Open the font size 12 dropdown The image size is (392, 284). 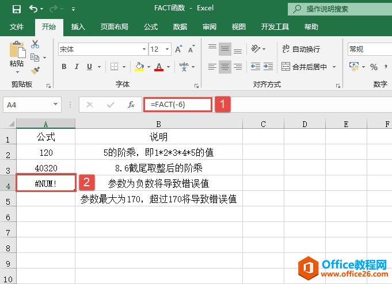pyautogui.click(x=167, y=49)
